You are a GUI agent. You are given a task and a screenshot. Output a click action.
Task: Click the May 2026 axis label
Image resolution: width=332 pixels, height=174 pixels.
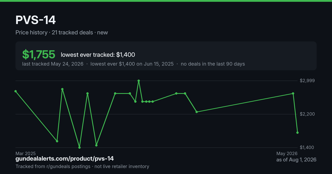click(287, 153)
